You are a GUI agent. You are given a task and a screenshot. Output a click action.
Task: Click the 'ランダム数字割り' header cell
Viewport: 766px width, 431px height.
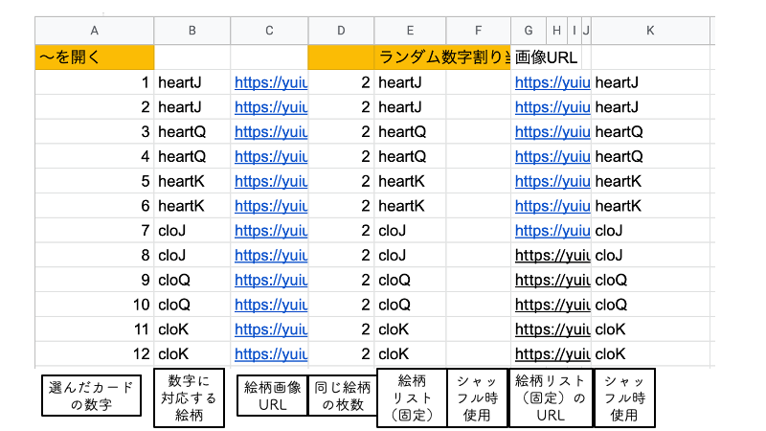[x=442, y=57]
